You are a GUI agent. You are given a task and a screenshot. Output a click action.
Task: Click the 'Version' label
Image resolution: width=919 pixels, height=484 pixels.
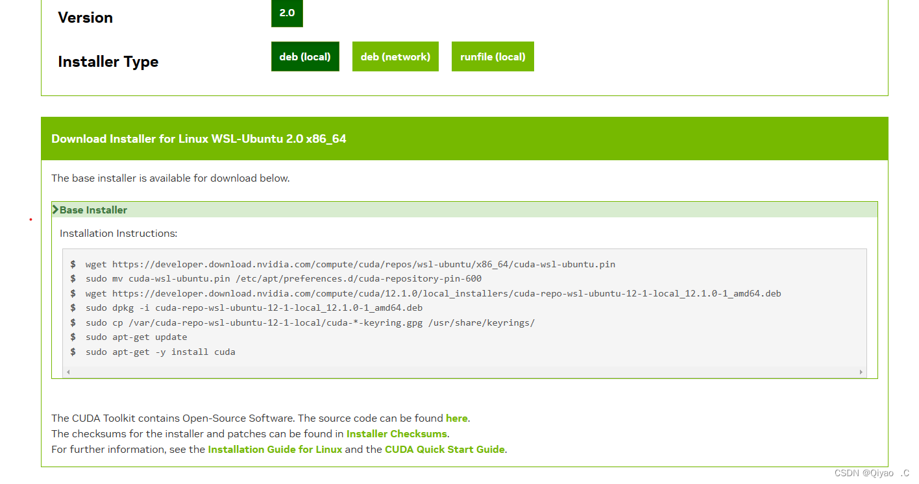tap(86, 18)
